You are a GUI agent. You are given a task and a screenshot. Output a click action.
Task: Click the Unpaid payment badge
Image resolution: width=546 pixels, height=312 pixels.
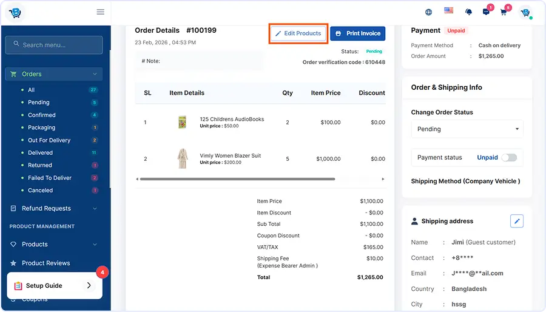[456, 30]
